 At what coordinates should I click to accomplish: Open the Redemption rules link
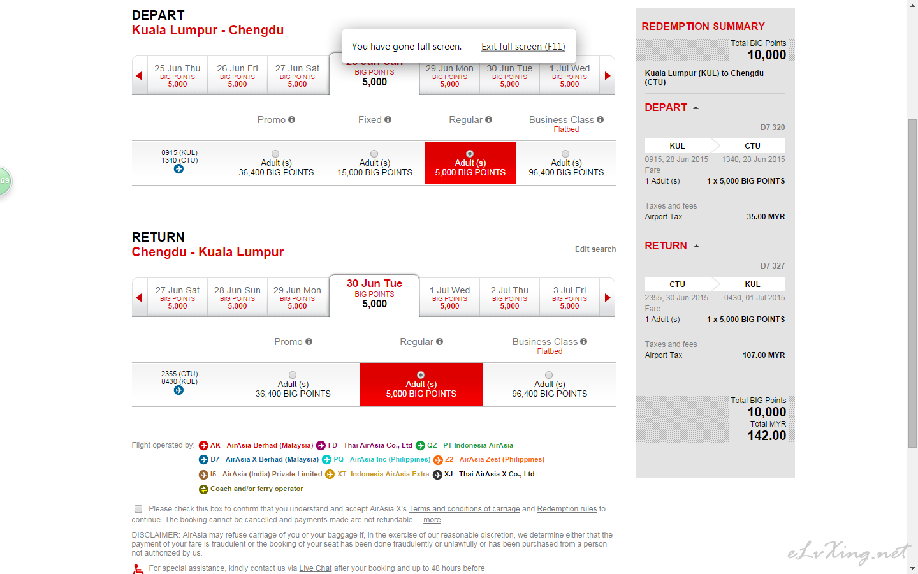pos(567,509)
